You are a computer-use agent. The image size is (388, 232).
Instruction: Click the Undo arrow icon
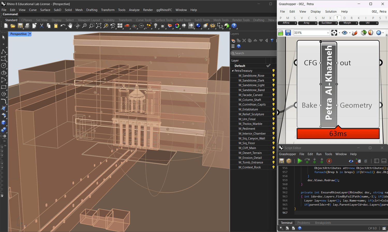63,26
